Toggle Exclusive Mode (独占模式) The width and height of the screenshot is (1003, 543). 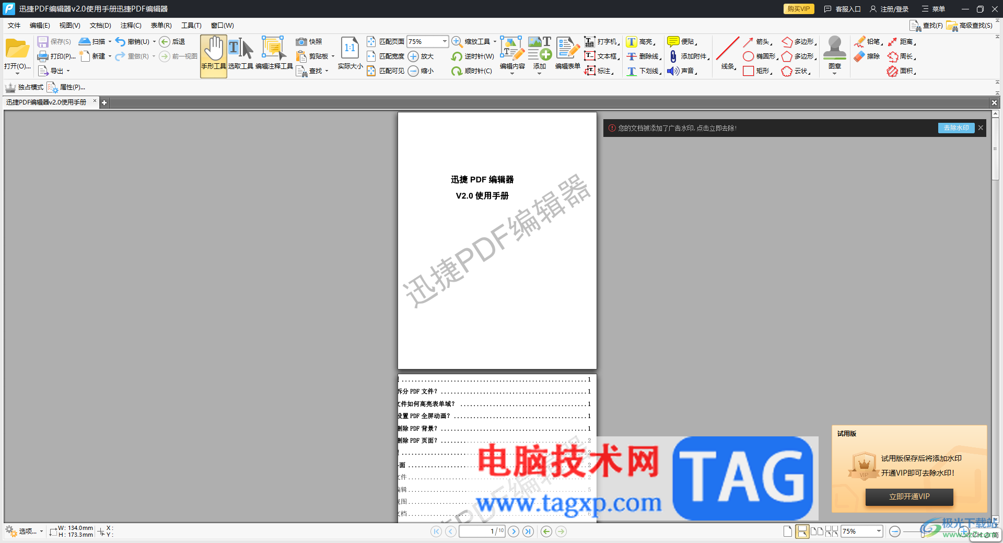pyautogui.click(x=25, y=87)
